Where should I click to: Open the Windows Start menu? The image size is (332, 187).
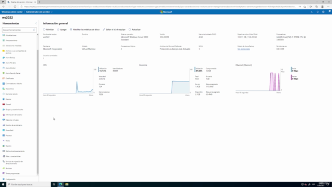(x=3, y=184)
